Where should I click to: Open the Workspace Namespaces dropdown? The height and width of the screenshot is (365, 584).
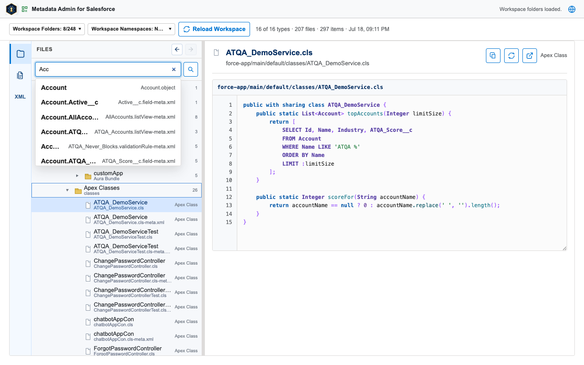point(131,29)
